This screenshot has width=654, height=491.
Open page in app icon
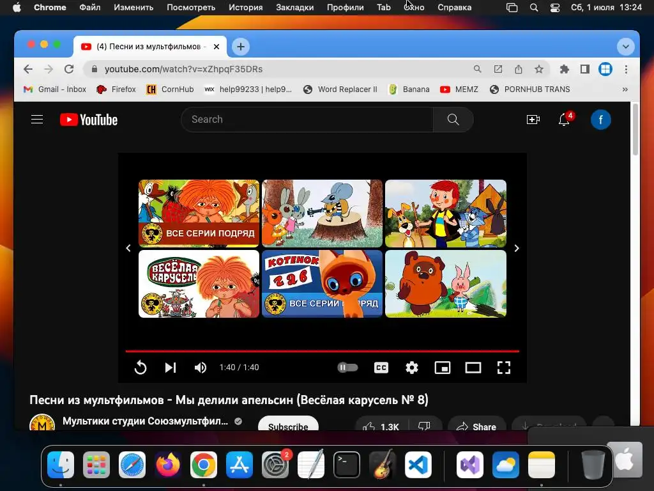(x=498, y=69)
